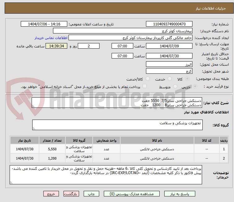The image size is (234, 202).
Task: Click the بازگشت back button
Action: 71,194
